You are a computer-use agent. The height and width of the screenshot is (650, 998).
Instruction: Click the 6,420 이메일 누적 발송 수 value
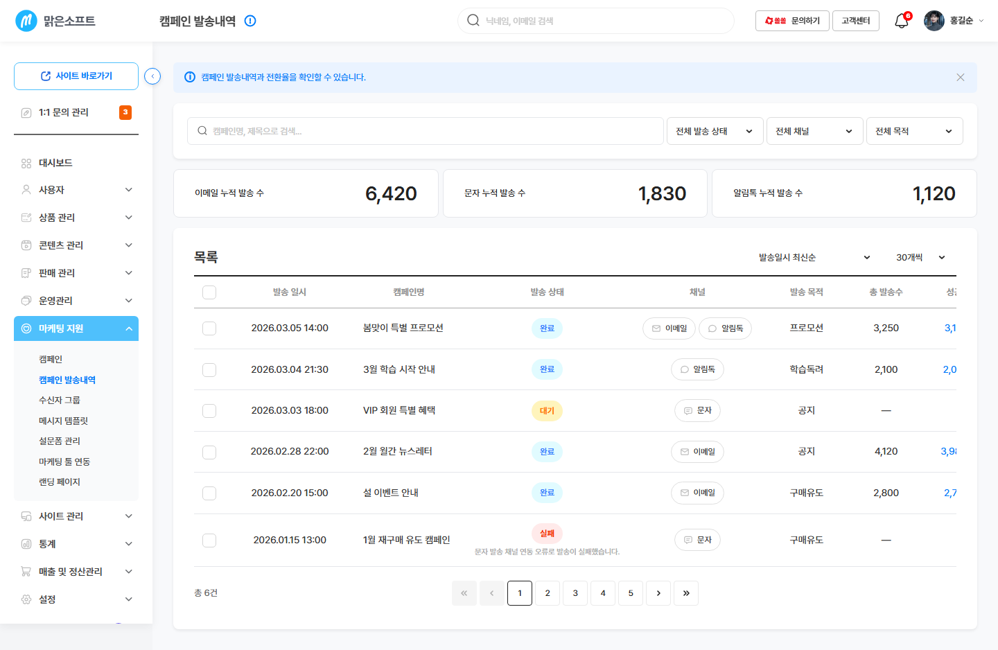click(391, 193)
